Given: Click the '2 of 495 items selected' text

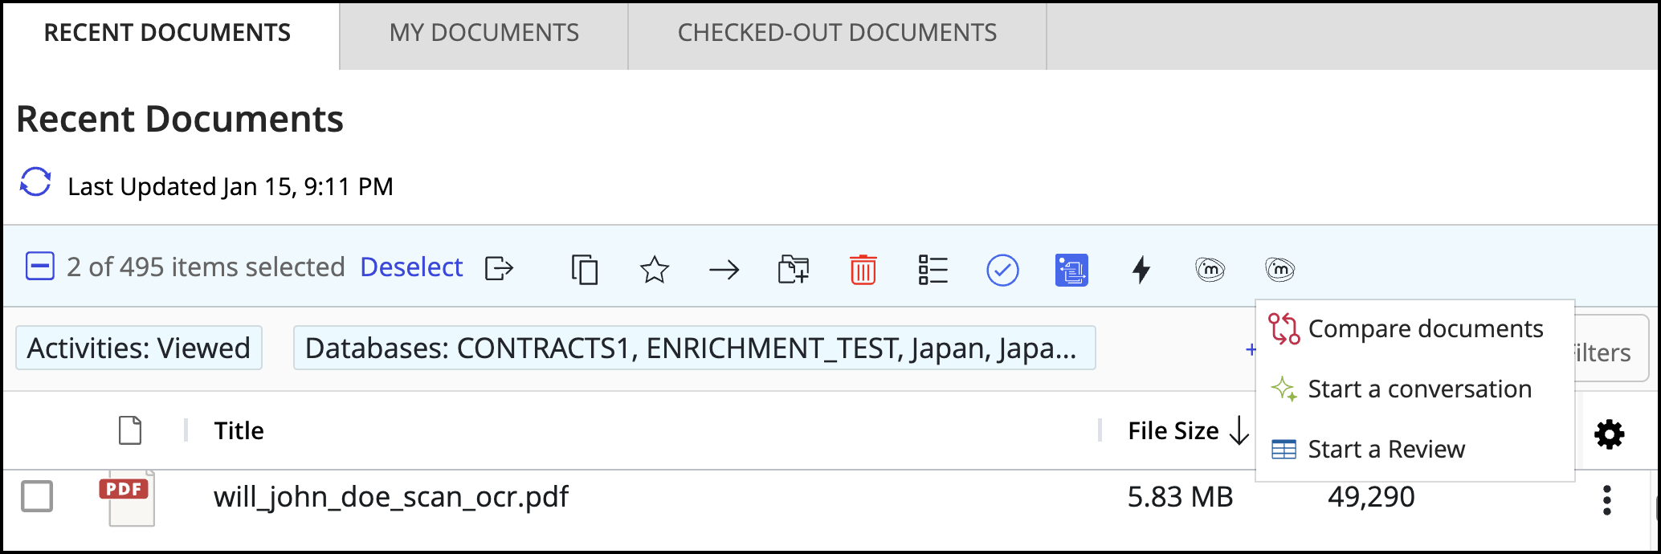Looking at the screenshot, I should click(x=206, y=267).
